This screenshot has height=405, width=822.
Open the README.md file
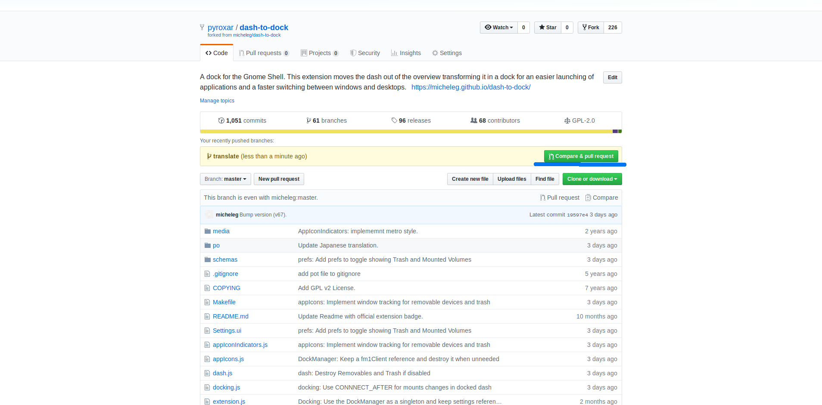click(230, 316)
